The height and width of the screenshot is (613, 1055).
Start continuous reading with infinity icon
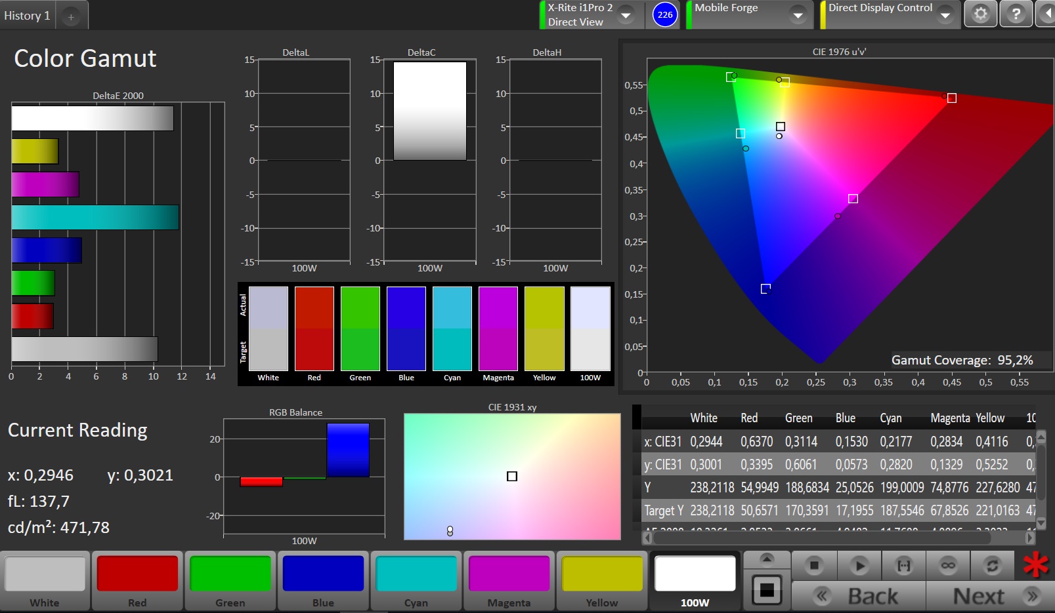[948, 565]
